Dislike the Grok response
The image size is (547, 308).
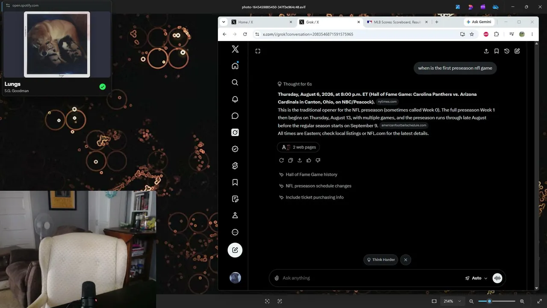(318, 160)
